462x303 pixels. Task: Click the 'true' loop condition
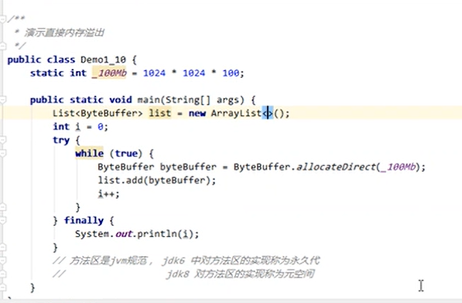pyautogui.click(x=126, y=154)
